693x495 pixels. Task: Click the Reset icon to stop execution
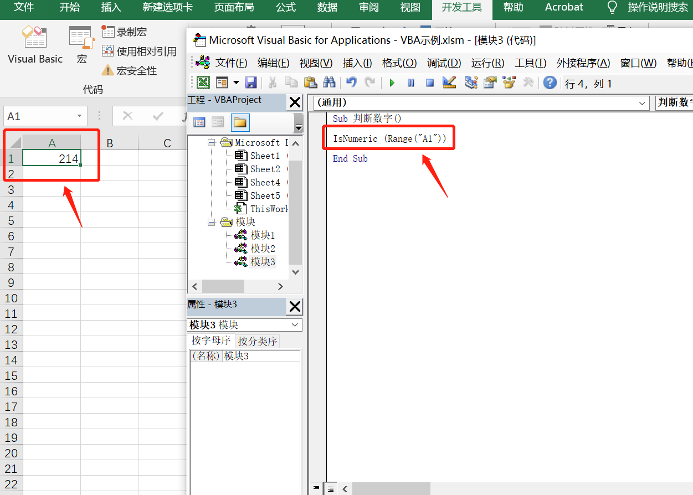click(x=430, y=82)
